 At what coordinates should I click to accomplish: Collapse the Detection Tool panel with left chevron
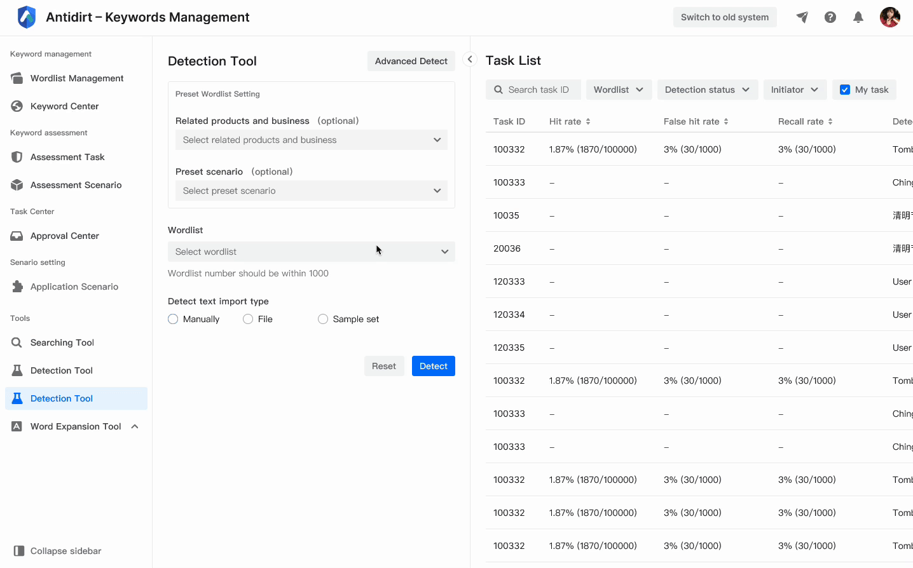pos(470,59)
